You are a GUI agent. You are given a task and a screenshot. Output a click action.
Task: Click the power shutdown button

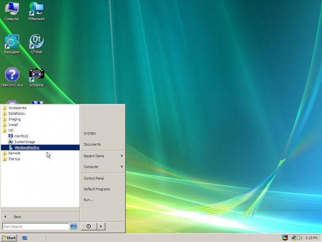click(88, 227)
